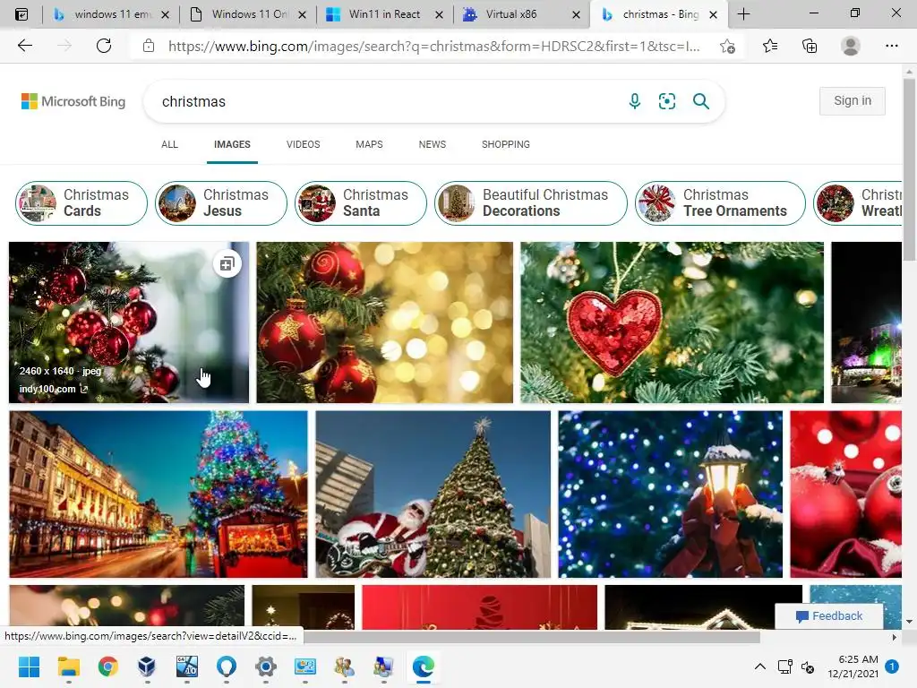Open the gold bokeh red ornaments image
The image size is (917, 688).
385,322
